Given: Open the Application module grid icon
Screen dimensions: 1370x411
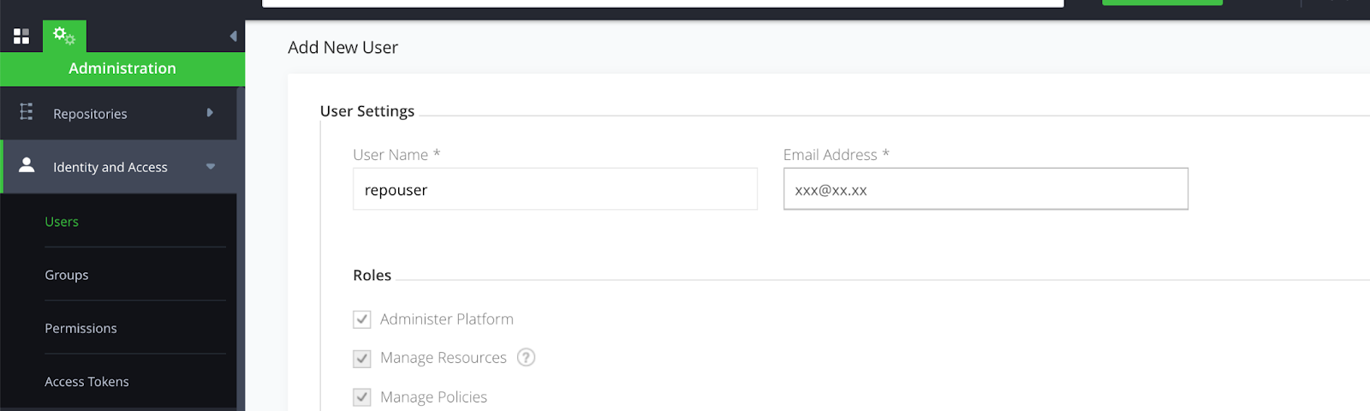Looking at the screenshot, I should coord(21,36).
